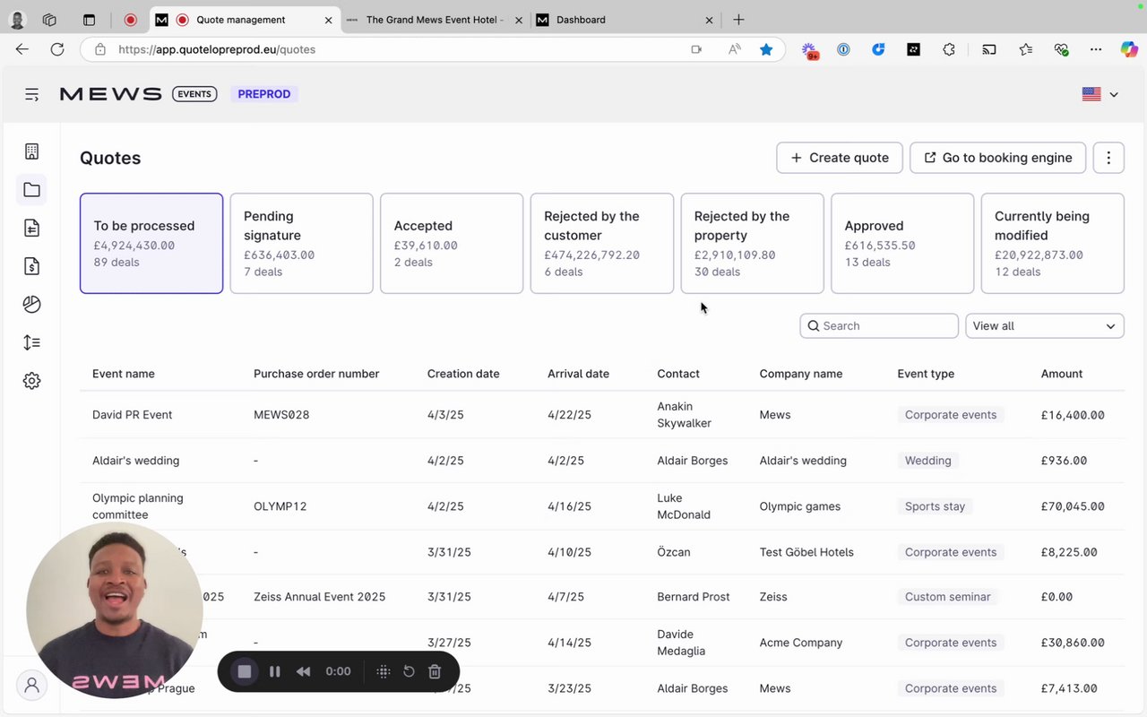Click the PREPROD environment badge
This screenshot has height=717, width=1147.
(264, 94)
